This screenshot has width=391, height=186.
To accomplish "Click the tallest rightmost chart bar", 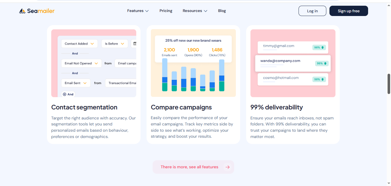I will point(222,75).
